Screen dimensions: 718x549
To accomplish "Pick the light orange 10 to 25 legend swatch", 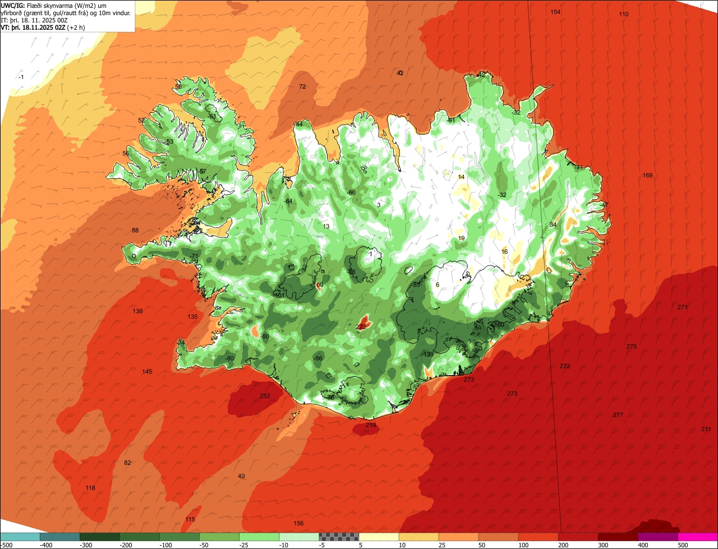I will [x=418, y=537].
